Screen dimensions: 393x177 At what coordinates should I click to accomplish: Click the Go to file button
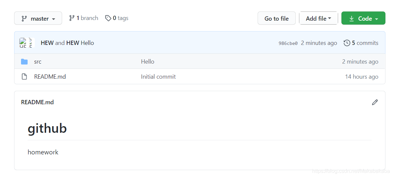point(276,18)
